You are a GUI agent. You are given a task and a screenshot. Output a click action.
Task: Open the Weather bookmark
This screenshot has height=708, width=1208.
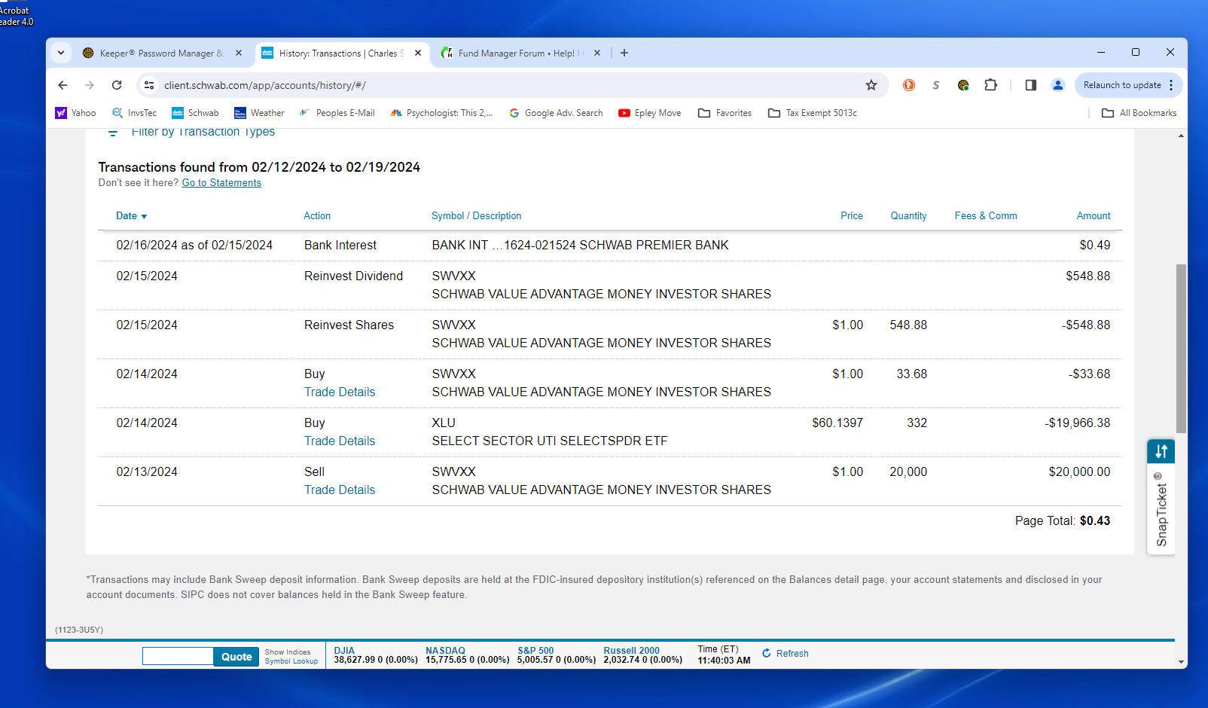click(259, 113)
